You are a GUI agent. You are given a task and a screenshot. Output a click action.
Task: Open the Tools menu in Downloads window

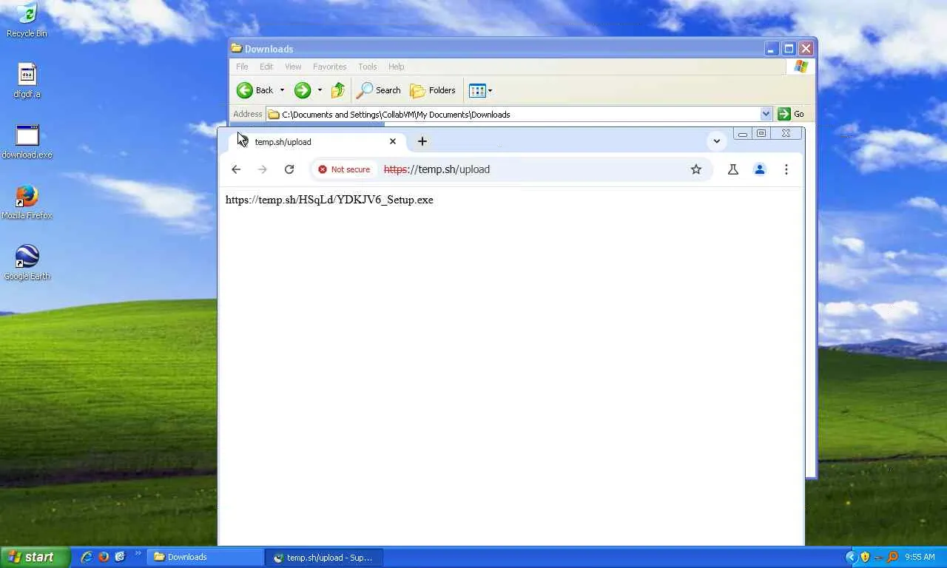click(x=368, y=67)
